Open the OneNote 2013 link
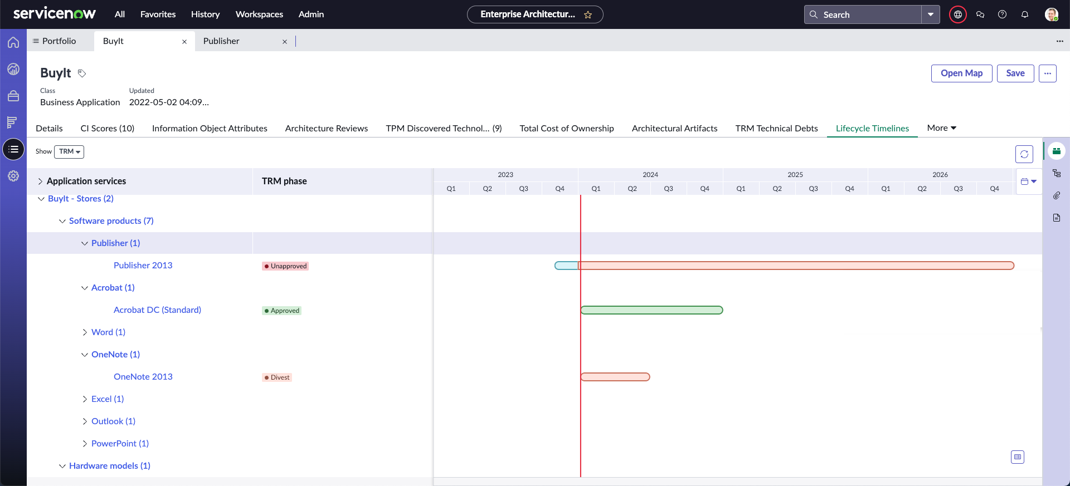This screenshot has width=1070, height=486. click(143, 377)
